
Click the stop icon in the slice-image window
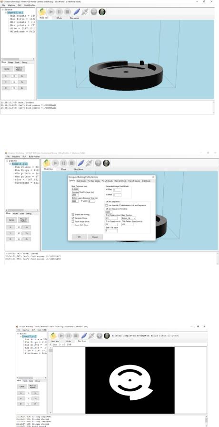click(76, 335)
